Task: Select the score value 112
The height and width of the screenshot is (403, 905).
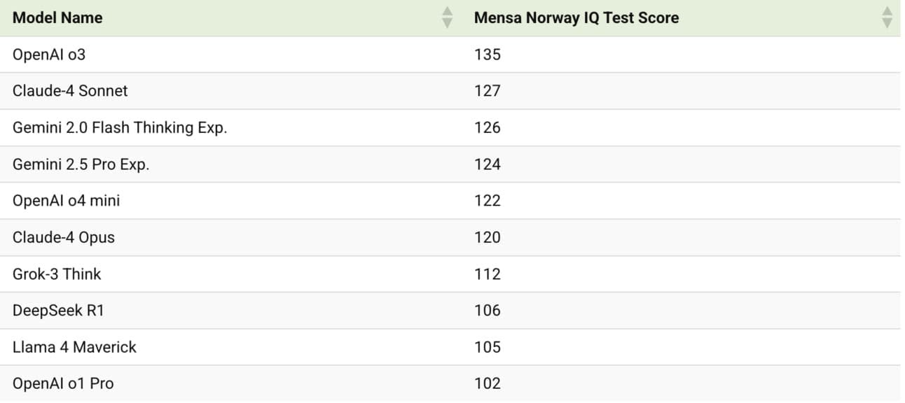Action: tap(488, 274)
